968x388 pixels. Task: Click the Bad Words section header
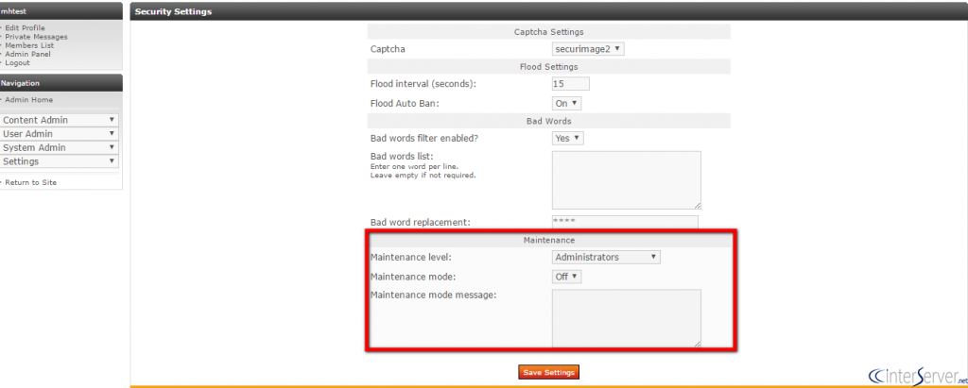coord(549,121)
